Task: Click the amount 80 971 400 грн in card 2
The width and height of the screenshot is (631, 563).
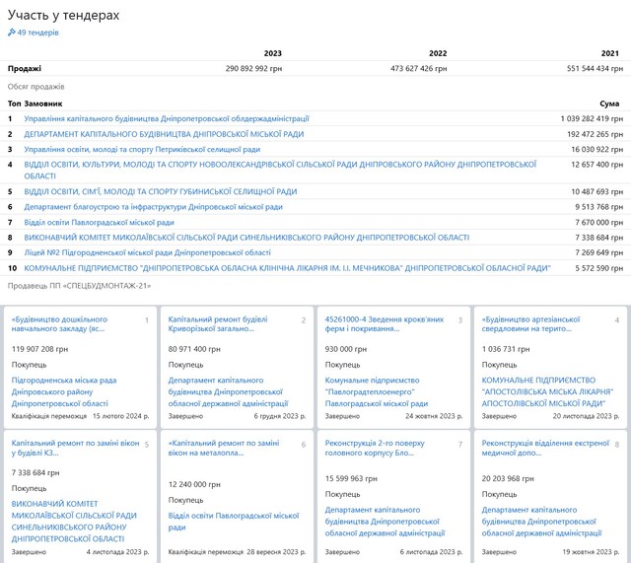Action: pos(194,349)
